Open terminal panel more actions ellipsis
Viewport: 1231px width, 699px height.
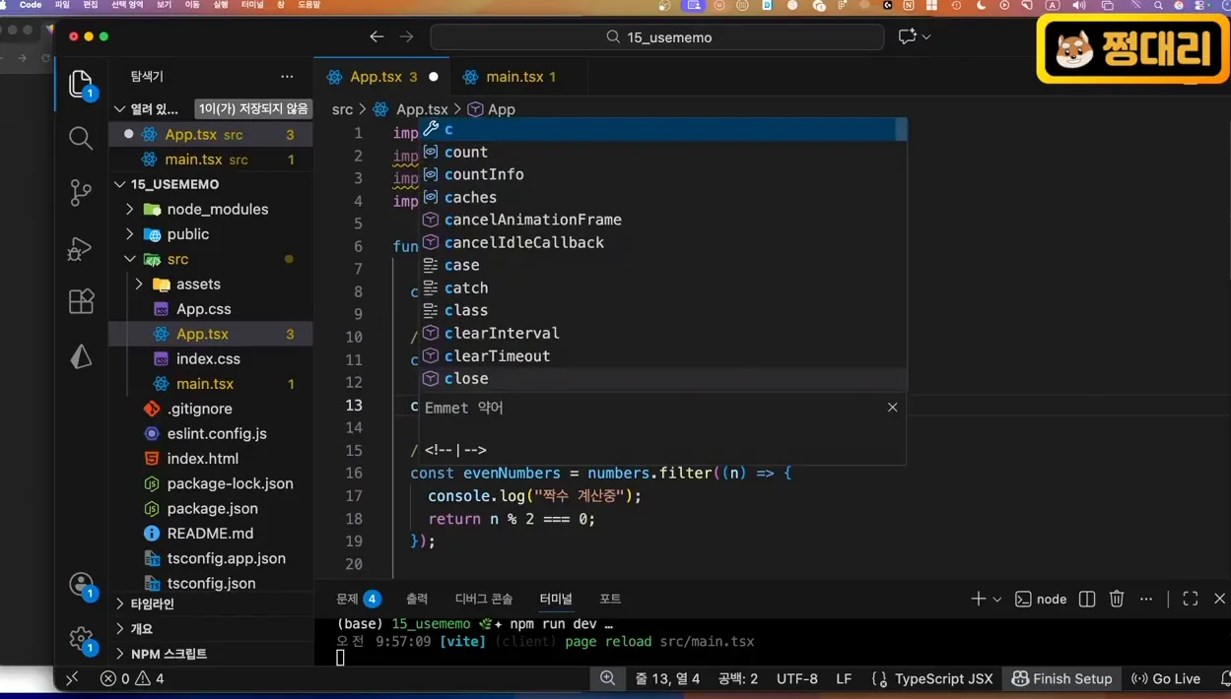(x=1146, y=599)
